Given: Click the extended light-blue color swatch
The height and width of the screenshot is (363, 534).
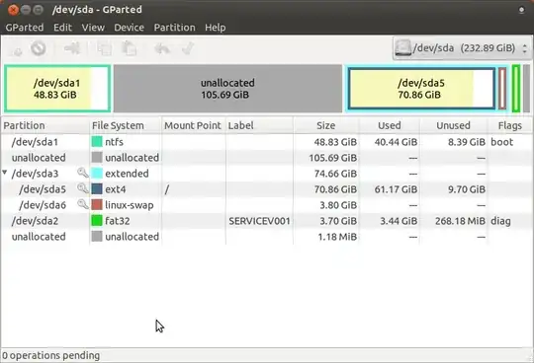Looking at the screenshot, I should 97,174.
